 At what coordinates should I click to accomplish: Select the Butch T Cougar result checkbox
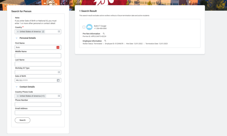pos(84,27)
